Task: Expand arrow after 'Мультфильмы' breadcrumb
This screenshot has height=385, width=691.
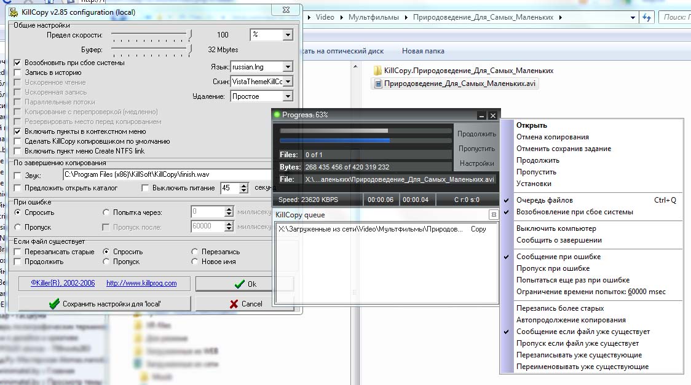Action: (406, 18)
